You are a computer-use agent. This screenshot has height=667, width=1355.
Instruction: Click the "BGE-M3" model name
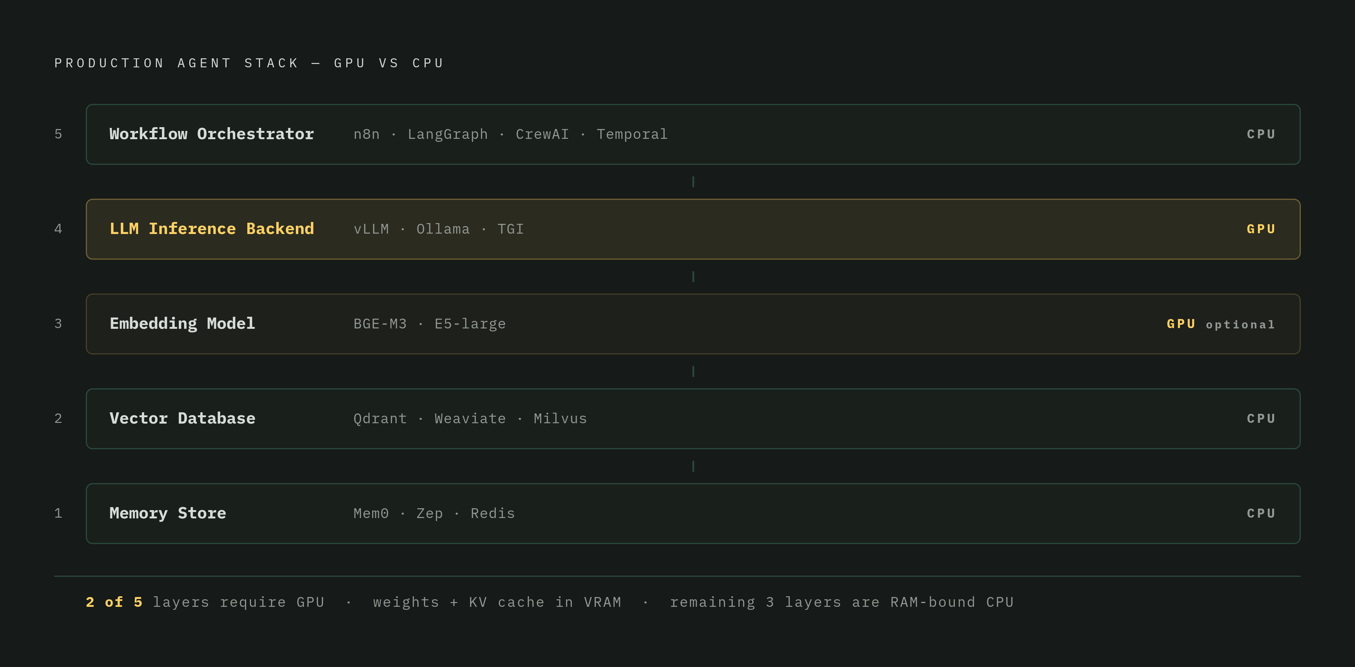click(380, 324)
